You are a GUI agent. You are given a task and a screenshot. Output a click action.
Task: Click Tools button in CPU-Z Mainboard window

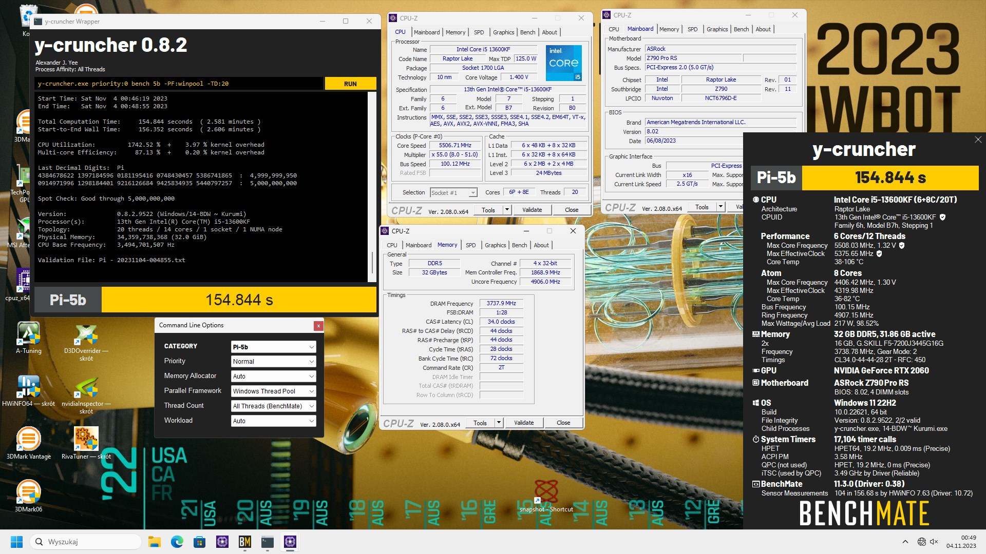[702, 207]
